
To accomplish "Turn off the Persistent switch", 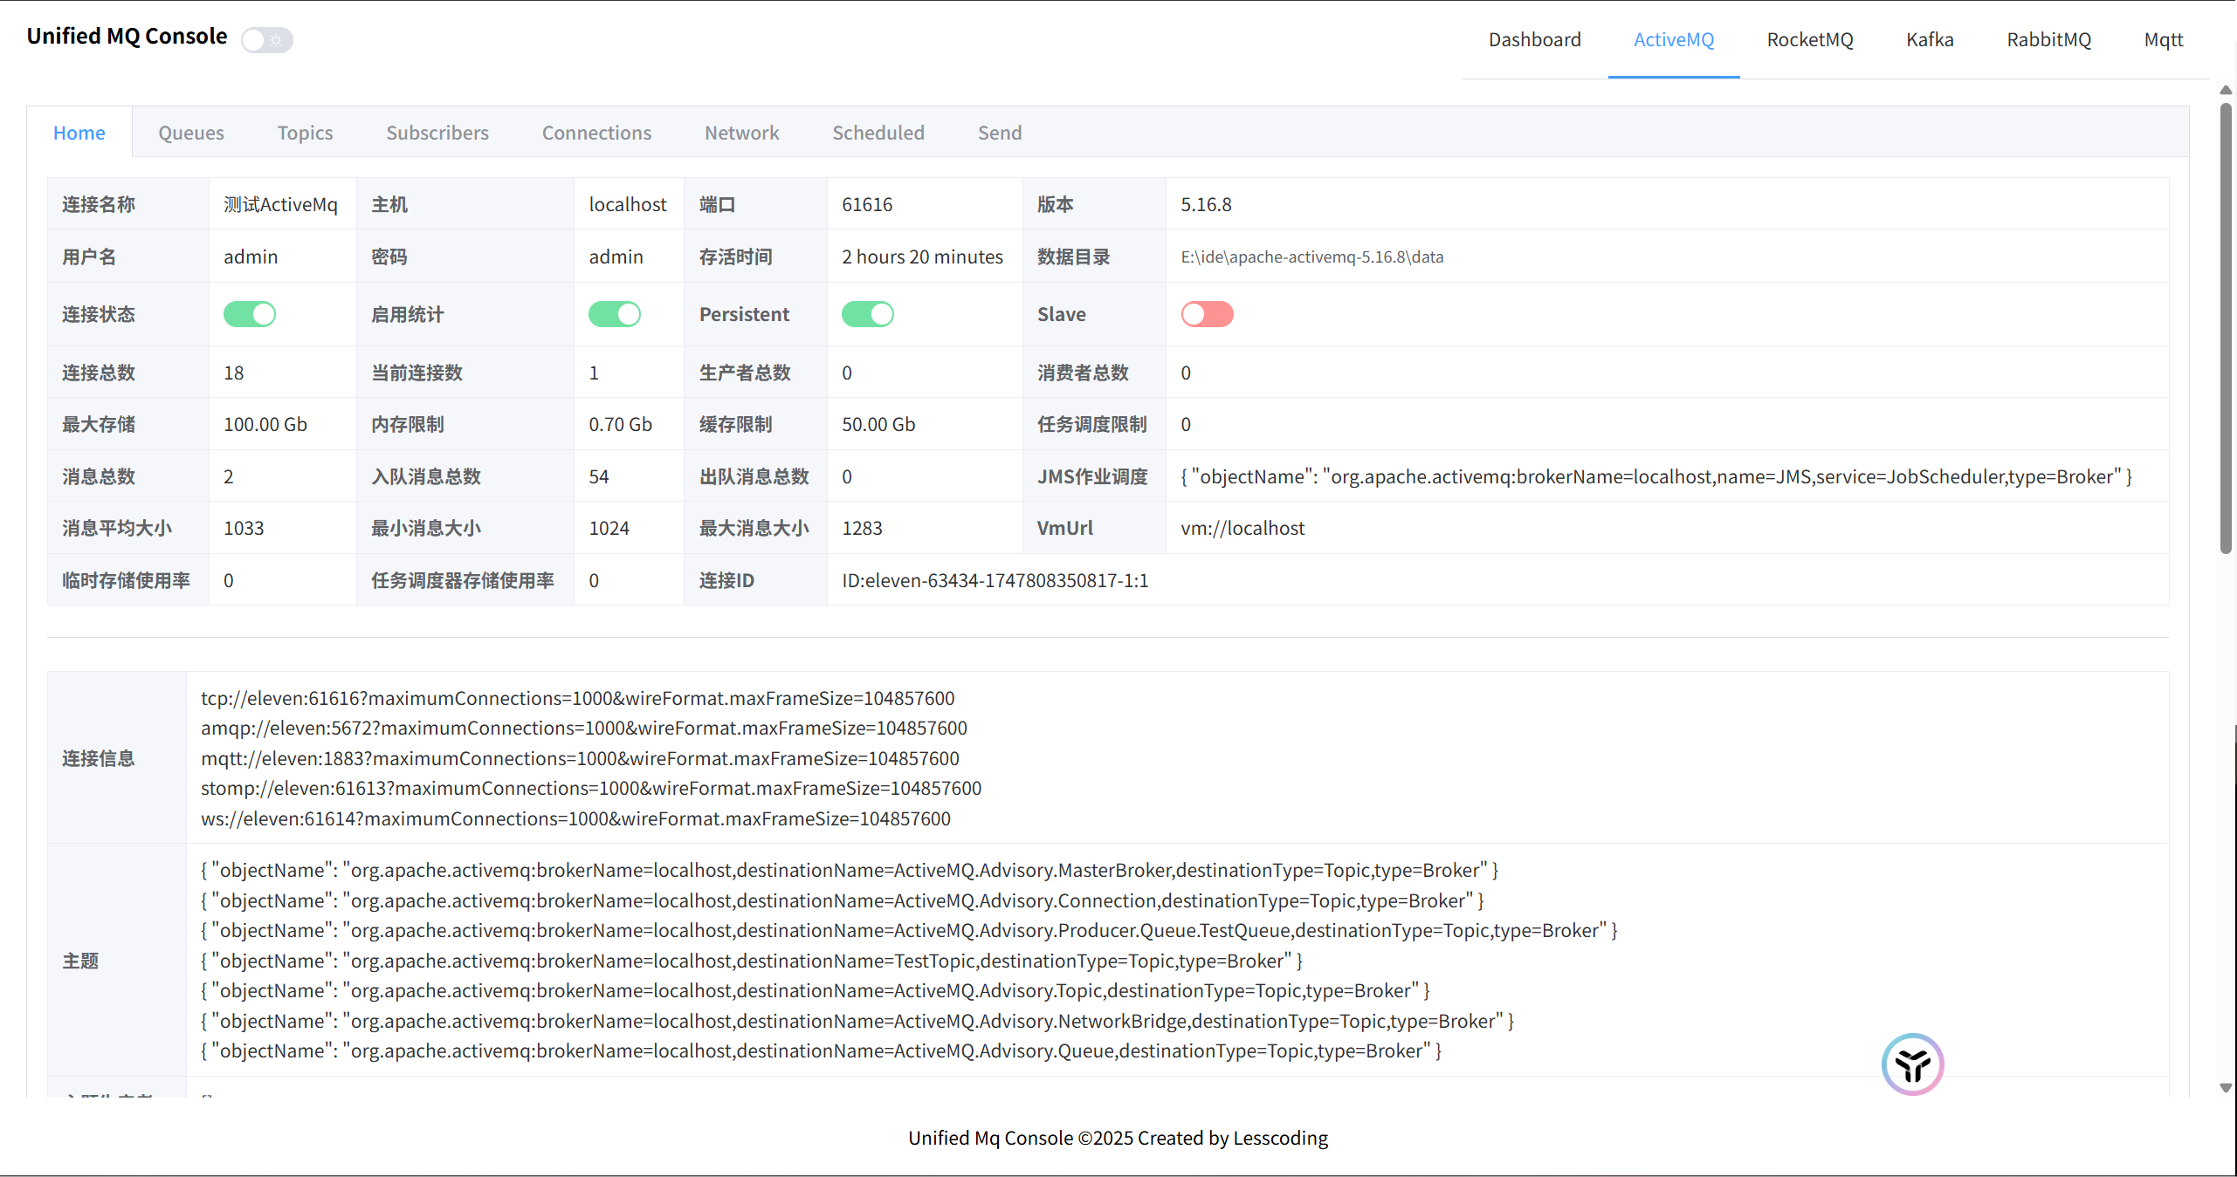I will 867,314.
